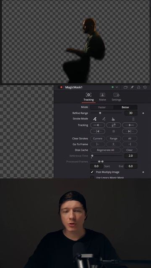
Task: Select the add stroke mode icon
Action: tap(95, 119)
